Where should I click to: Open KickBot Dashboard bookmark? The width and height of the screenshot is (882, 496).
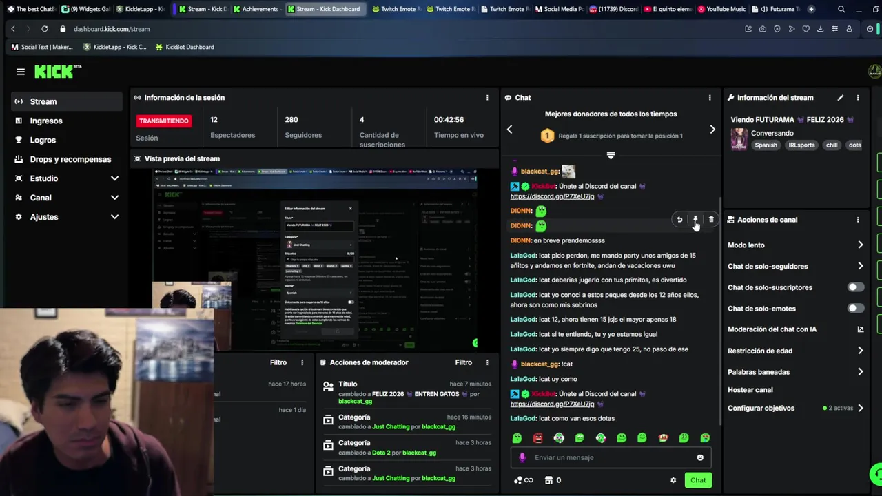(x=185, y=47)
